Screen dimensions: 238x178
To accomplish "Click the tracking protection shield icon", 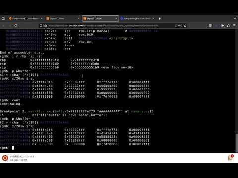I will coord(41,26).
